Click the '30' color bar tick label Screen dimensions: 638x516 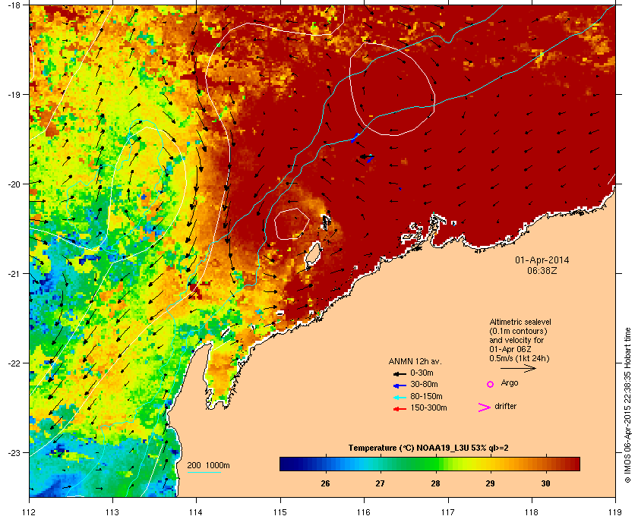tap(545, 483)
